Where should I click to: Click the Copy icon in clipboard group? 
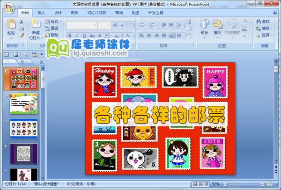click(22, 28)
